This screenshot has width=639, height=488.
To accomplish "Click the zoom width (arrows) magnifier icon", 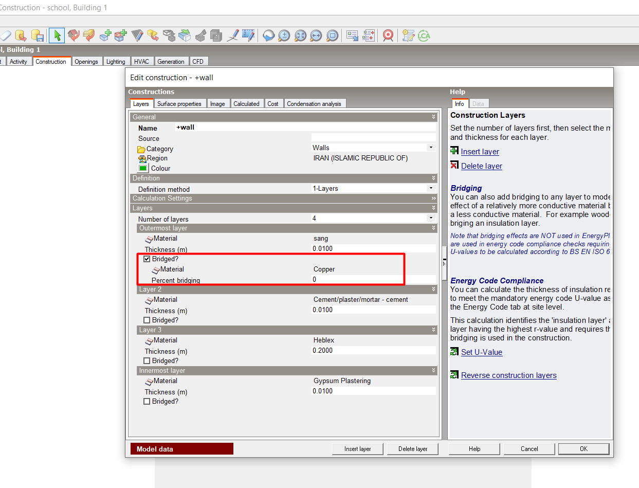I will (x=316, y=35).
